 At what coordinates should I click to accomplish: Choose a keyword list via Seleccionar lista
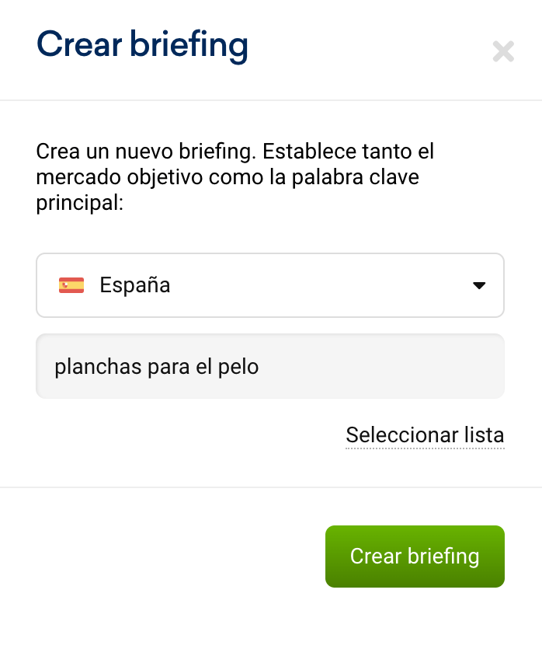pyautogui.click(x=425, y=435)
